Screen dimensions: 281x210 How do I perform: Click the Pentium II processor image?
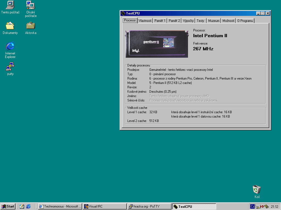pyautogui.click(x=157, y=44)
